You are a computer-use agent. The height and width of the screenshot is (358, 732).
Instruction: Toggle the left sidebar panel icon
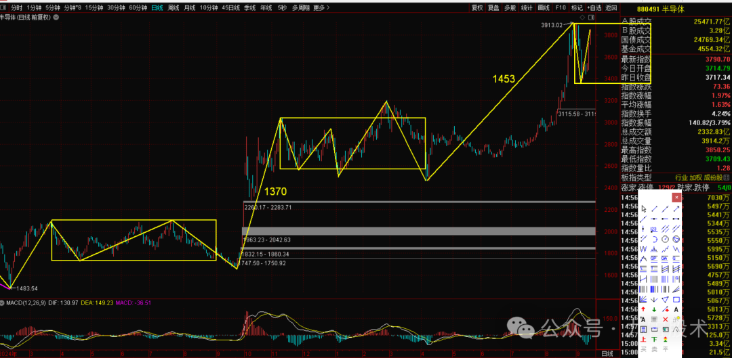[3, 7]
